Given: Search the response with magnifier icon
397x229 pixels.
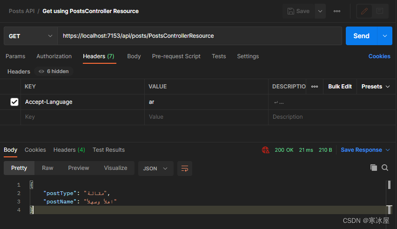Looking at the screenshot, I should [x=385, y=168].
